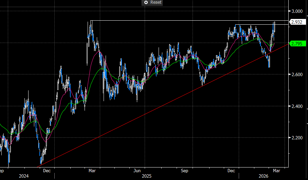This screenshot has width=308, height=180.
Task: Click the 3.000 tick on the price axis
Action: pos(297,11)
